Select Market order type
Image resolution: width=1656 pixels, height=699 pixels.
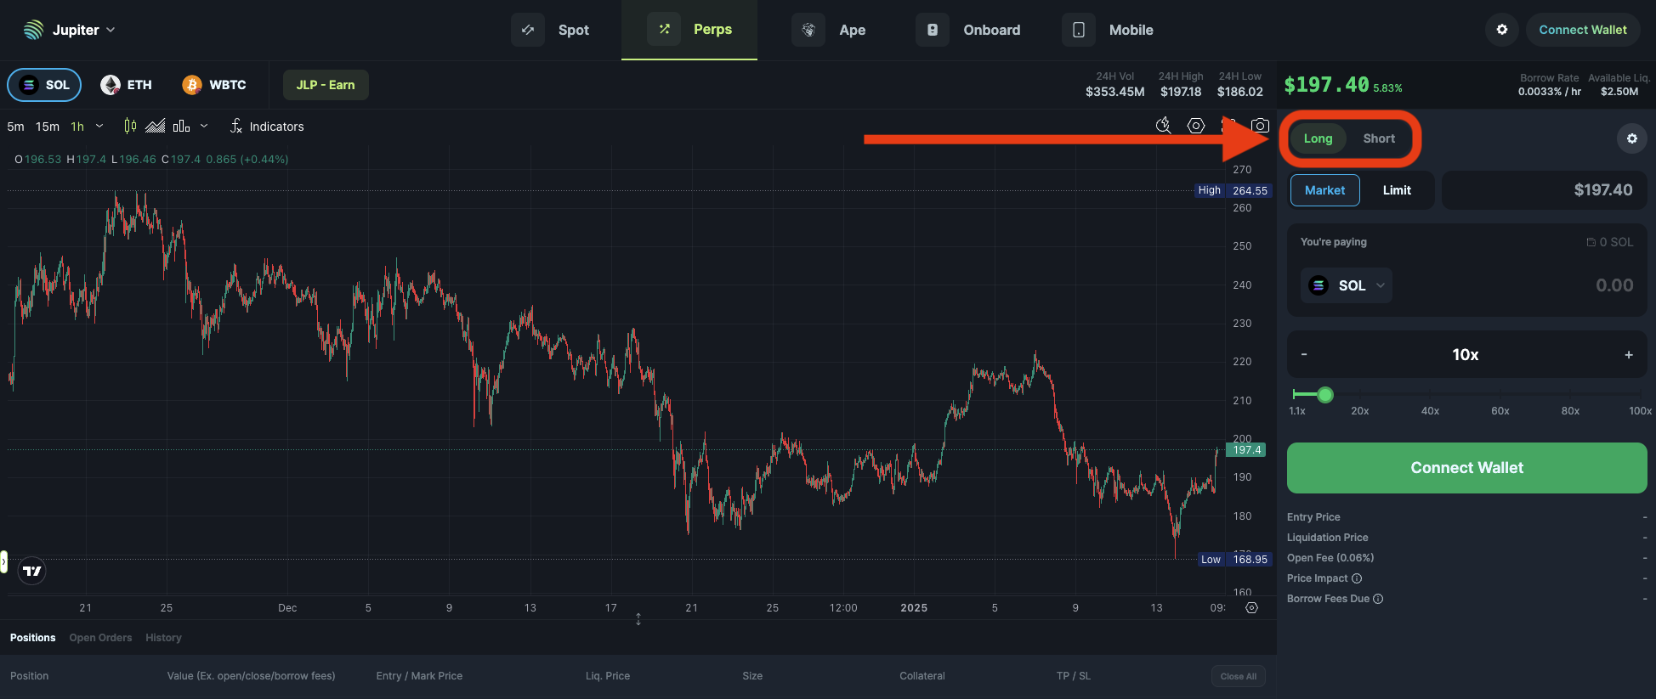tap(1324, 190)
